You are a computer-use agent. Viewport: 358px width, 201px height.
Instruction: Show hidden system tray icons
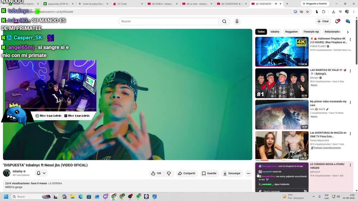point(313,197)
